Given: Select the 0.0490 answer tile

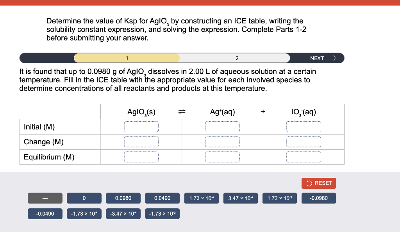Looking at the screenshot, I should pyautogui.click(x=162, y=198).
